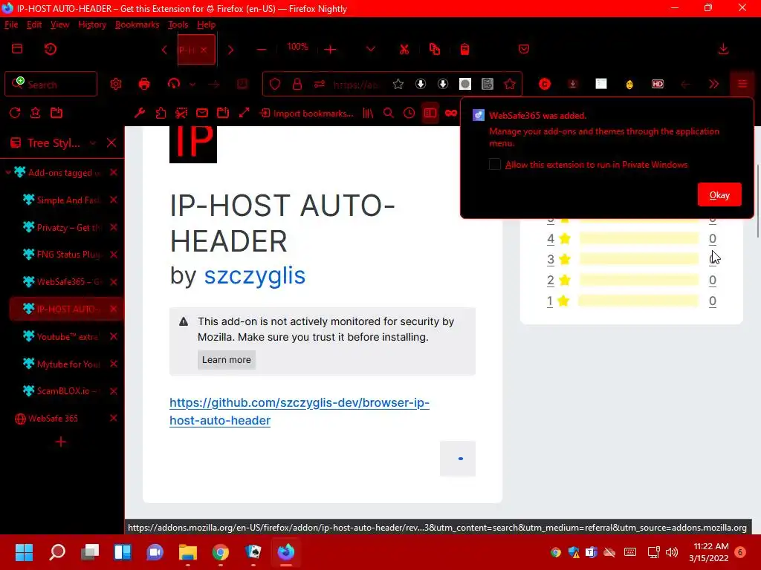Click Import bookmarks… toolbar button
Image resolution: width=761 pixels, height=570 pixels.
coord(307,114)
